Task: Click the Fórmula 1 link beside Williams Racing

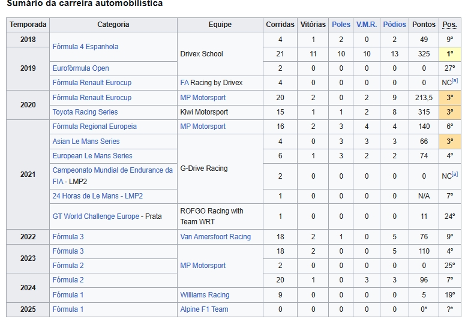Action: 68,295
